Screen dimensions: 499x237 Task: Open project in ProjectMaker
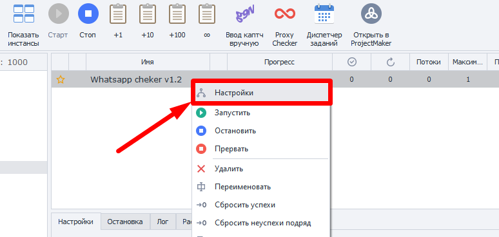[x=371, y=14]
